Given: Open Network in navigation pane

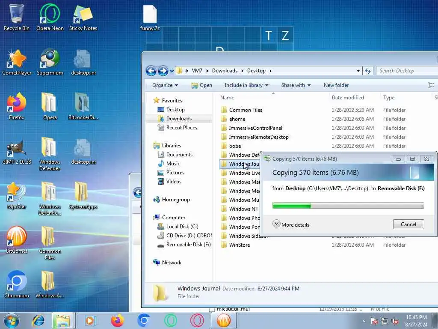Looking at the screenshot, I should (172, 263).
